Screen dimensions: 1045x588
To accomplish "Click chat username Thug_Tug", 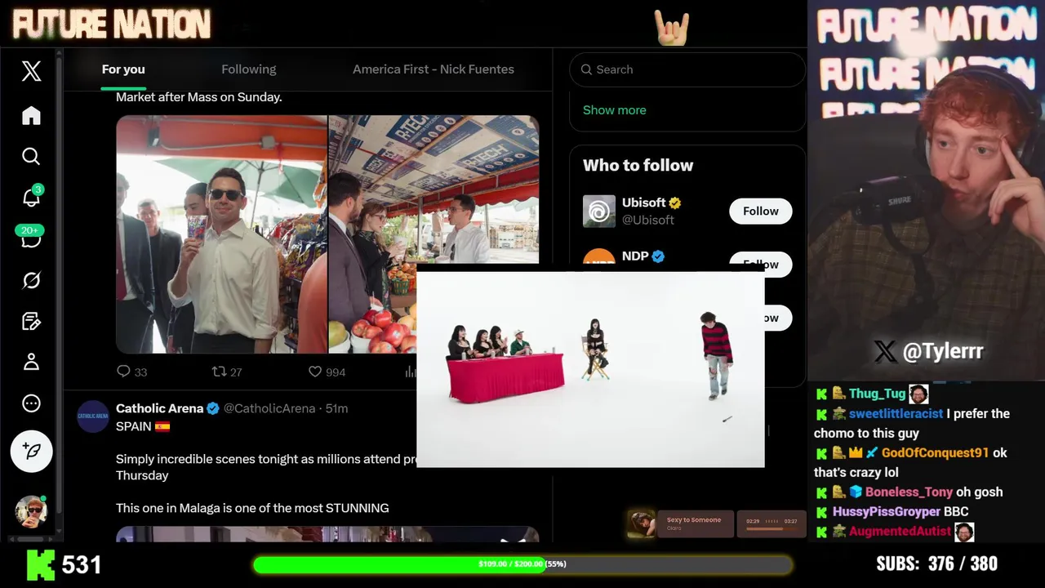I will point(877,394).
